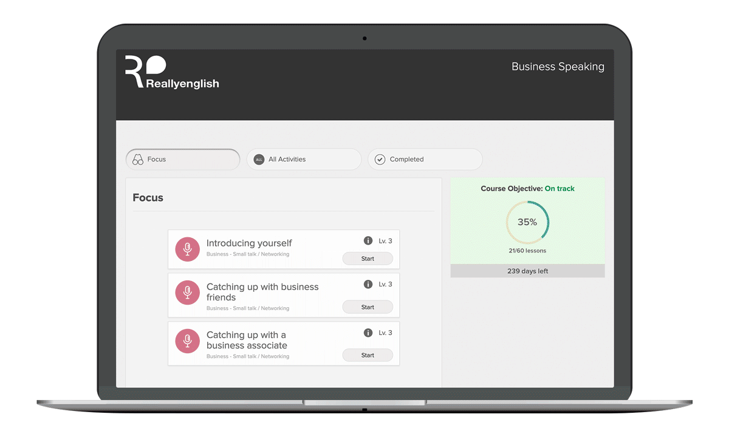Click microphone icon for Catching up with a business associate
Image resolution: width=729 pixels, height=437 pixels.
[x=187, y=341]
